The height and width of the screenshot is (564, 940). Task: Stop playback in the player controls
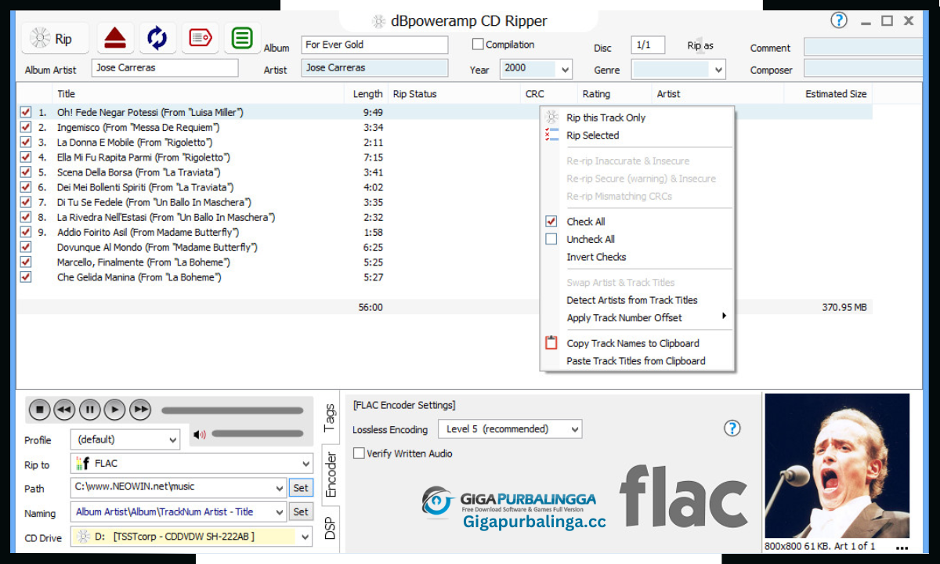40,409
